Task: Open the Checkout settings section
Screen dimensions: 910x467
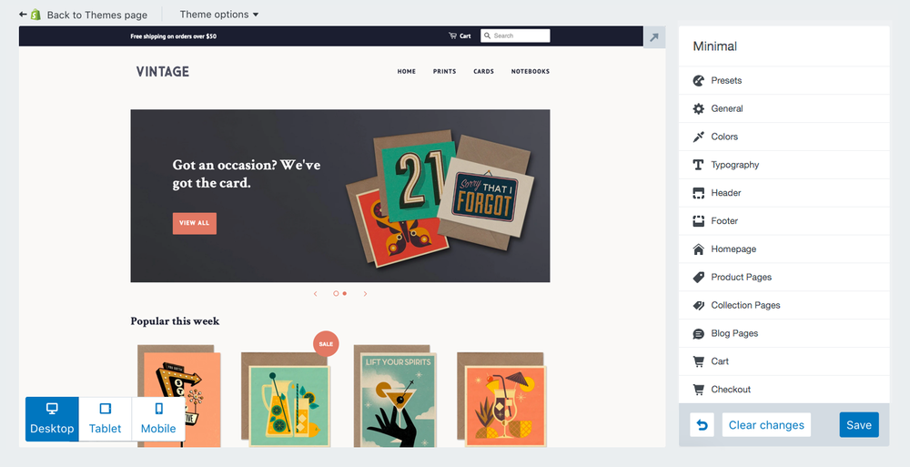Action: 784,390
